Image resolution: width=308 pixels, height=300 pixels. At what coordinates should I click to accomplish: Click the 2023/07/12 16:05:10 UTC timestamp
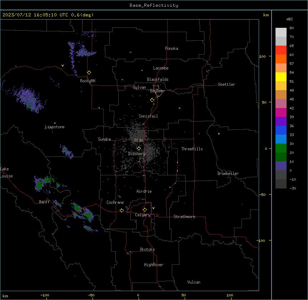(35, 15)
